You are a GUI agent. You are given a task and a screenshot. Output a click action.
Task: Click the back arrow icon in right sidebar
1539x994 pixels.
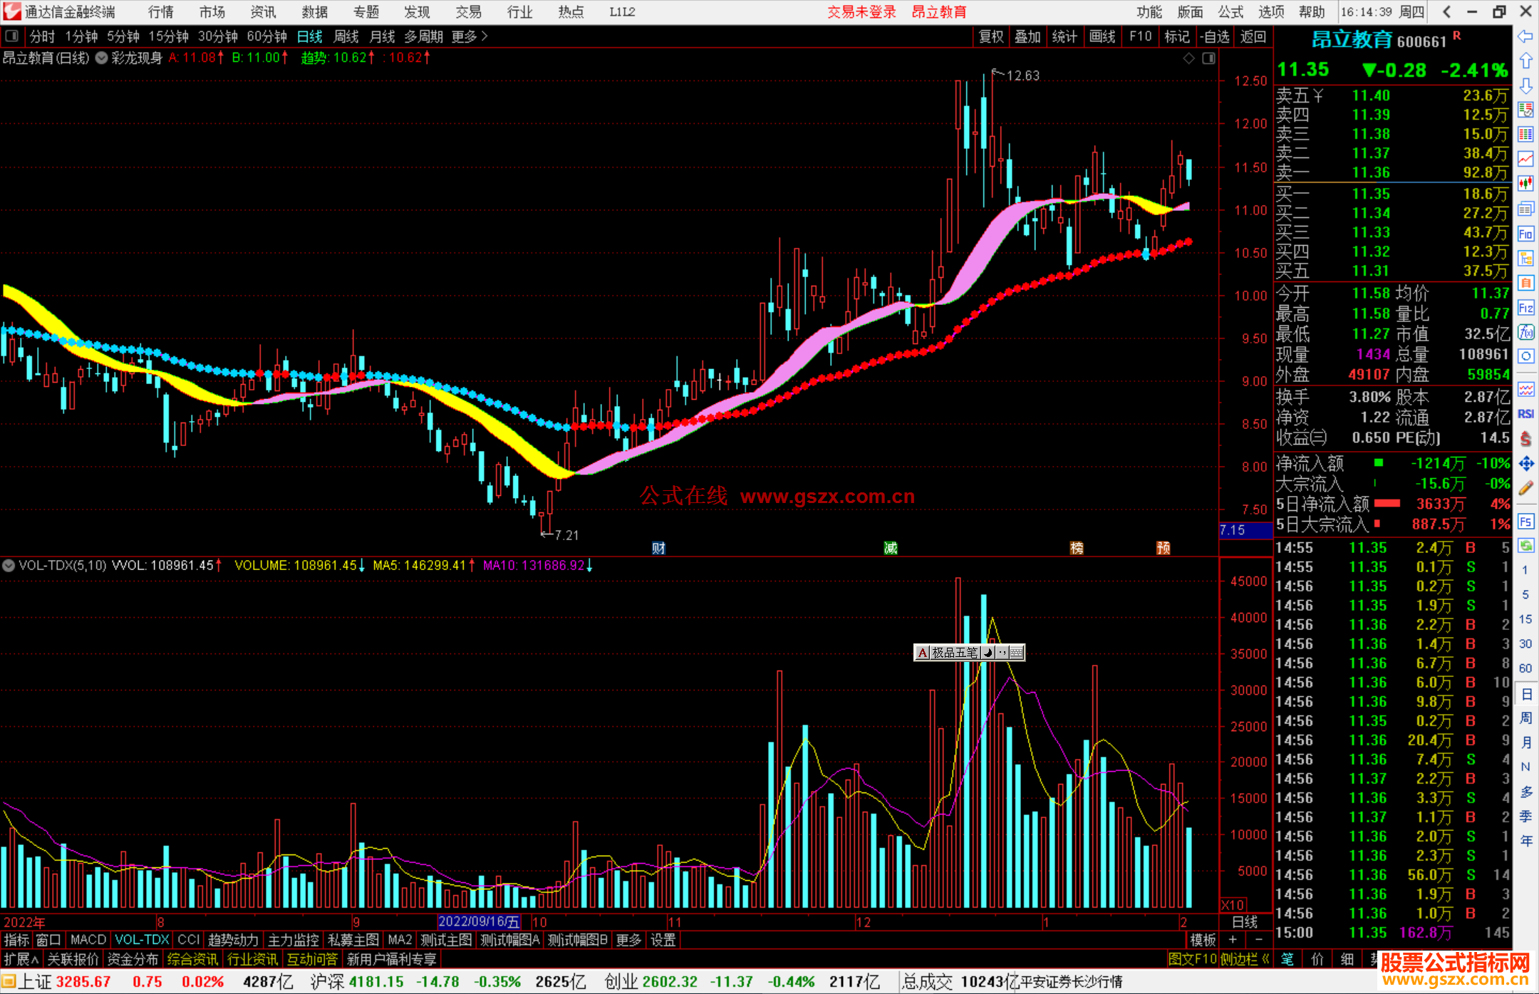click(1525, 36)
